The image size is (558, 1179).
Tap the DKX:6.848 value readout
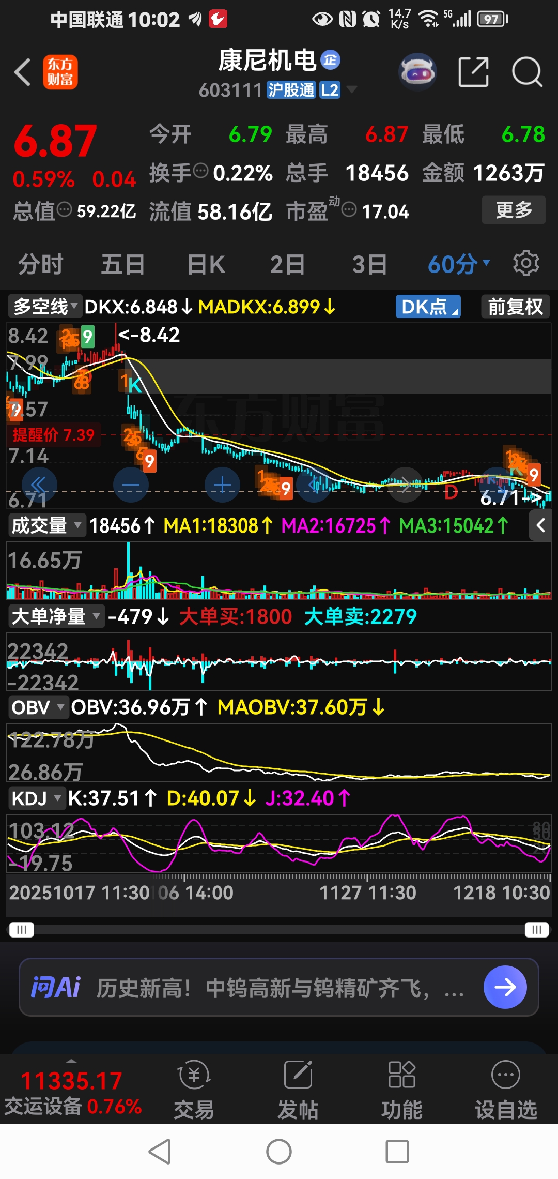point(138,307)
